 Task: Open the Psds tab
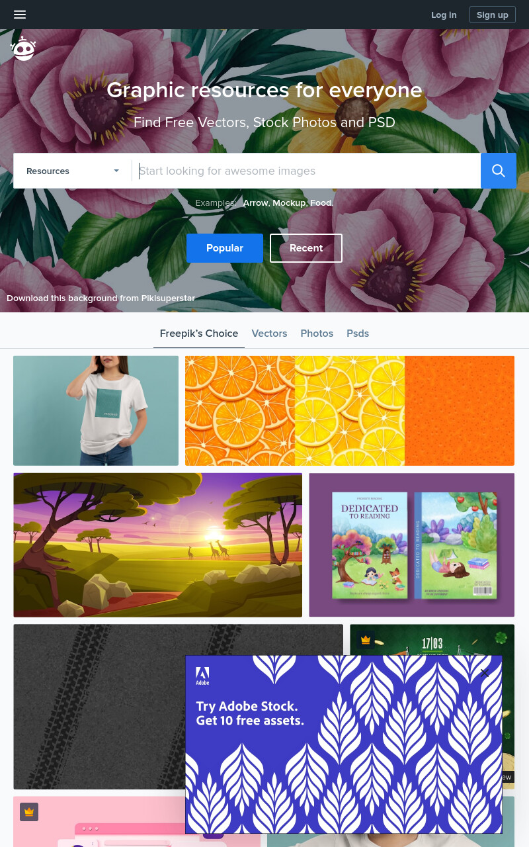pyautogui.click(x=358, y=334)
